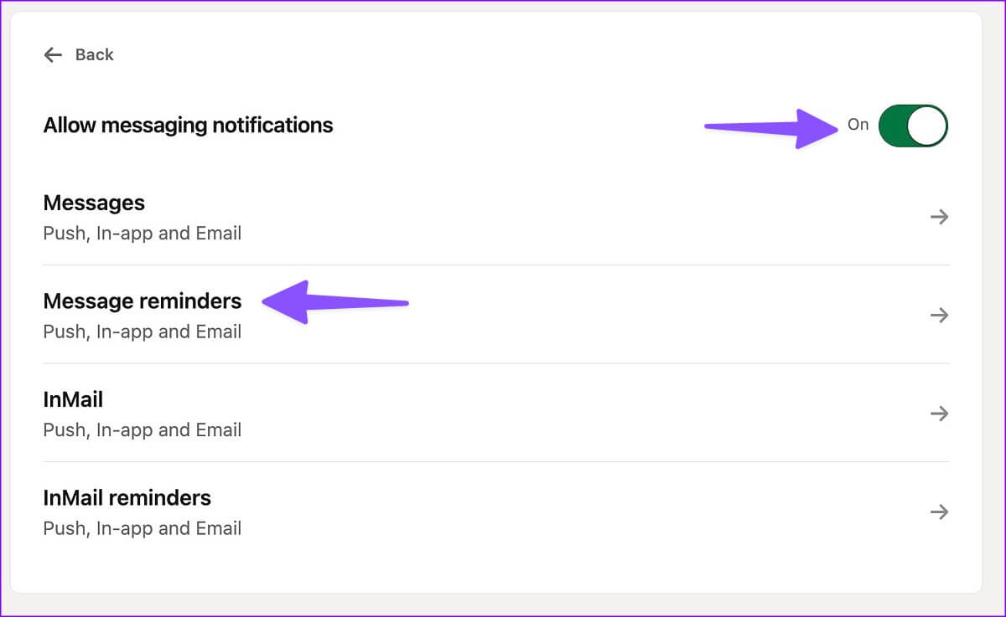Expand Message reminders using its right arrow

tap(939, 315)
